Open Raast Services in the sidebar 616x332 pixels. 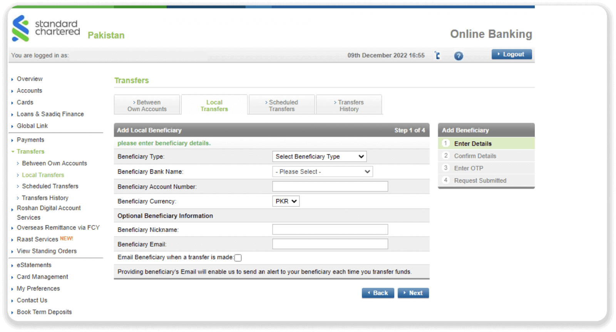tap(37, 239)
